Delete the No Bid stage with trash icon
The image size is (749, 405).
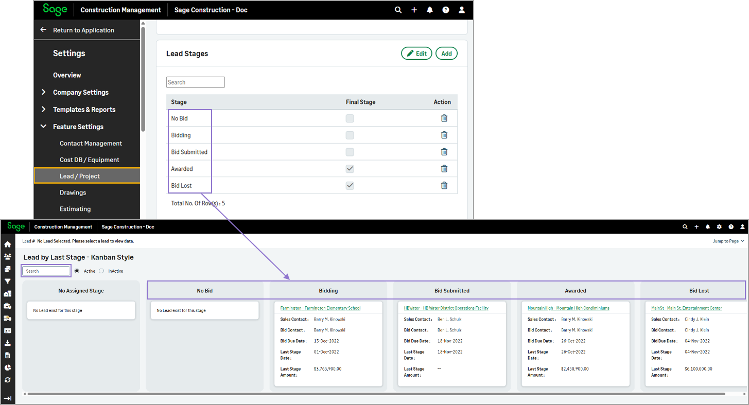[444, 118]
